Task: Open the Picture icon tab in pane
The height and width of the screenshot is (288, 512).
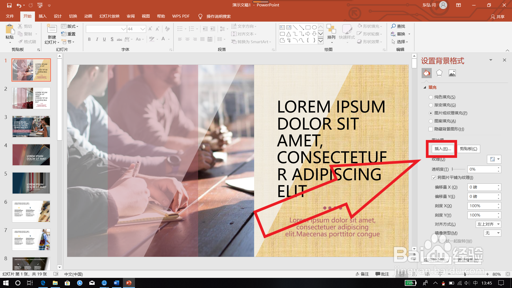Action: click(452, 73)
